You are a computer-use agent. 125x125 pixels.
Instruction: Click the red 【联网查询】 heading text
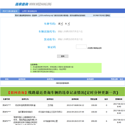coord(18,93)
